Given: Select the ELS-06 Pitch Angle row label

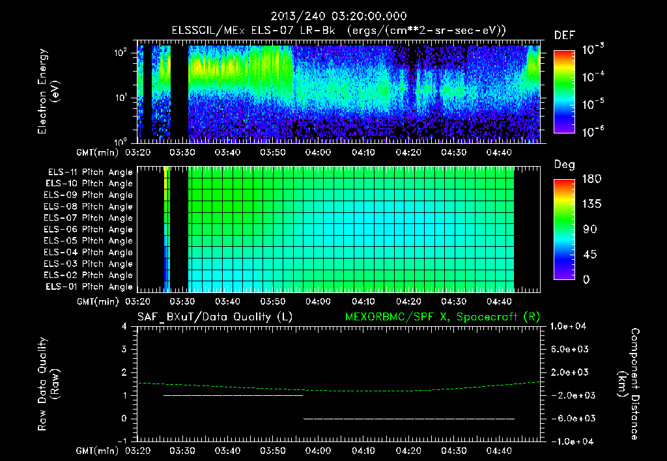Looking at the screenshot, I should 89,230.
